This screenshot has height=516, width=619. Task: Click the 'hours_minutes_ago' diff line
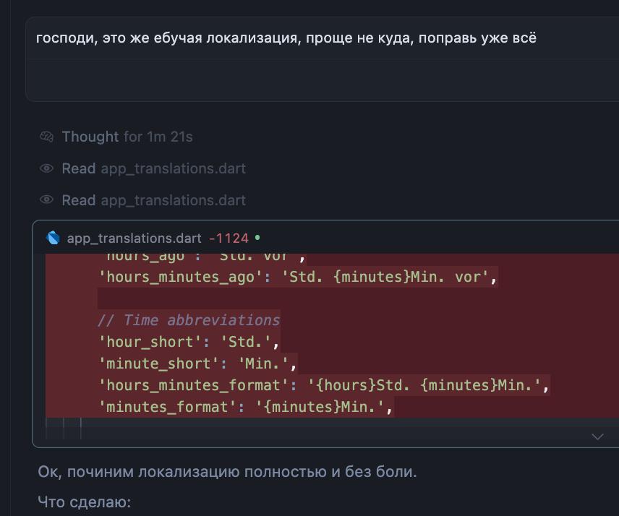coord(298,277)
